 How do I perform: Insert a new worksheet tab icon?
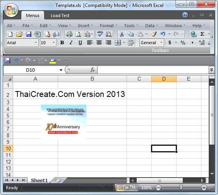click(58, 180)
